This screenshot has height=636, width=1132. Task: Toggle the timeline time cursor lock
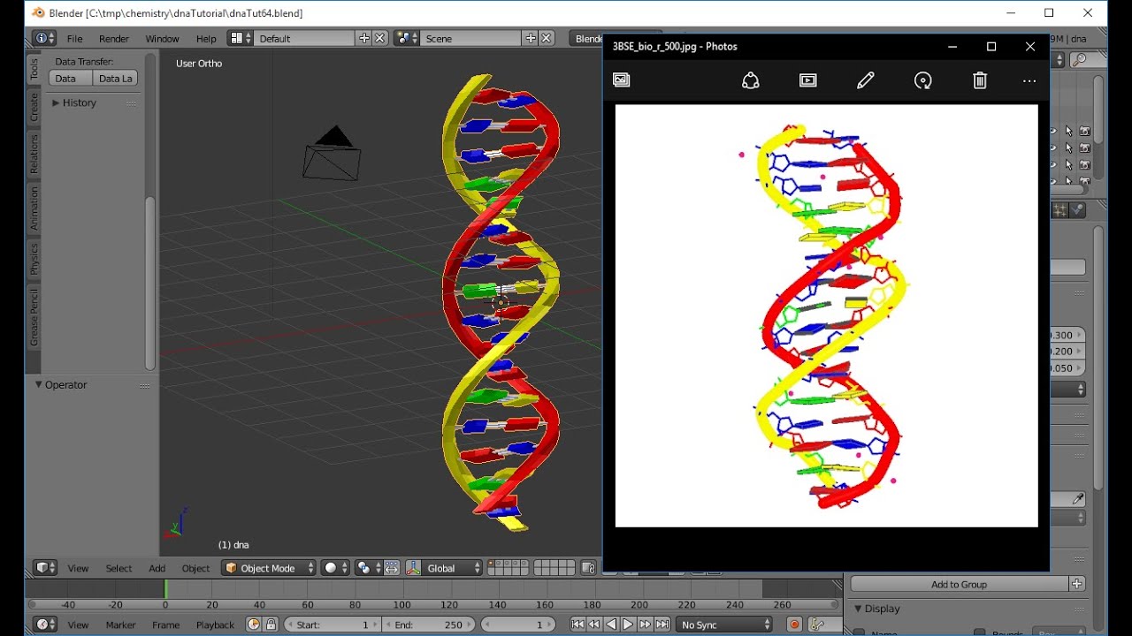pyautogui.click(x=271, y=625)
